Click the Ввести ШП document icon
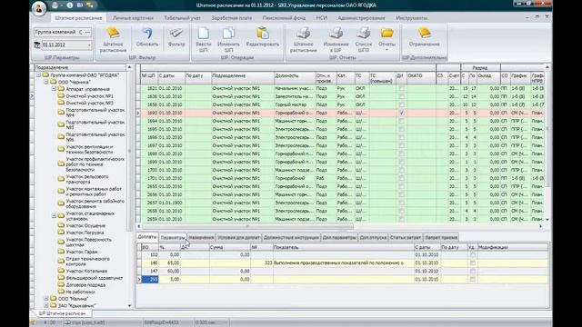582x327 pixels. pos(203,33)
